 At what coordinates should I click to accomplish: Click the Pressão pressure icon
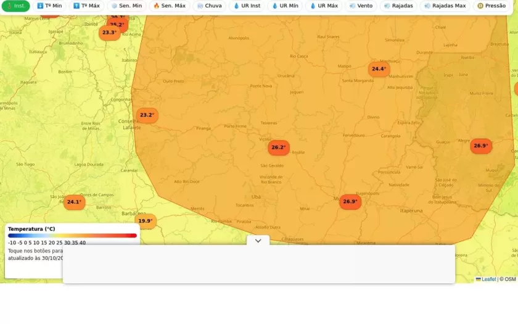(x=480, y=6)
